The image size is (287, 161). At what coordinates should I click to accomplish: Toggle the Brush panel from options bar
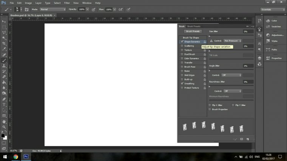[26, 9]
